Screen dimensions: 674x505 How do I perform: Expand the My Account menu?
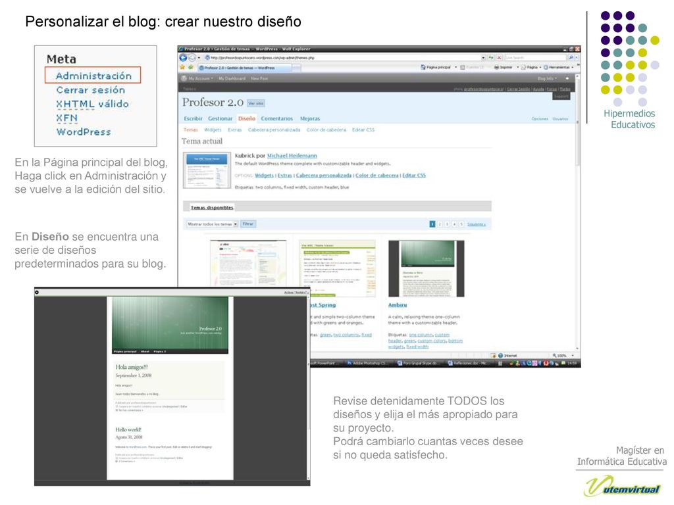coord(200,79)
